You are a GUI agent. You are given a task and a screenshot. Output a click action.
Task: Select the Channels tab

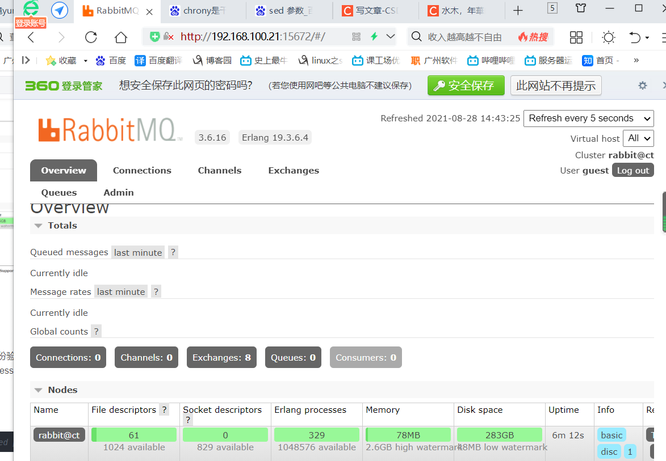pos(220,171)
